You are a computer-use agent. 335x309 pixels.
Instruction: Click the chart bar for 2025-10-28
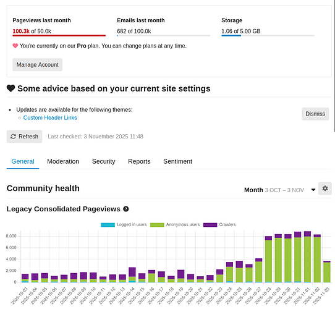[x=268, y=259]
